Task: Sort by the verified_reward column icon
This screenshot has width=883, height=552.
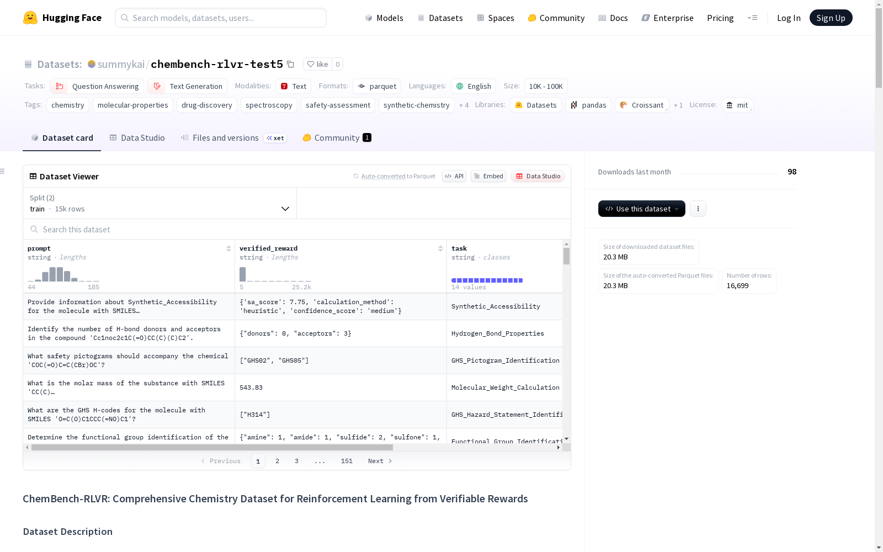Action: click(440, 248)
